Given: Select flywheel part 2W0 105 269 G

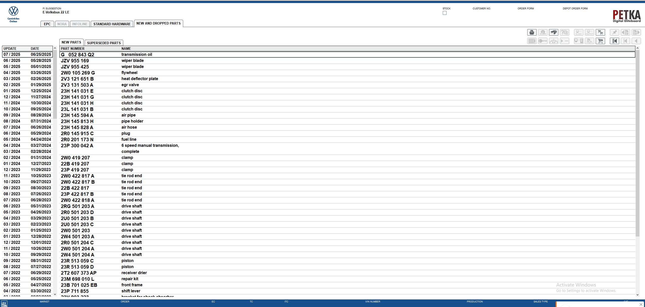Looking at the screenshot, I should point(78,73).
